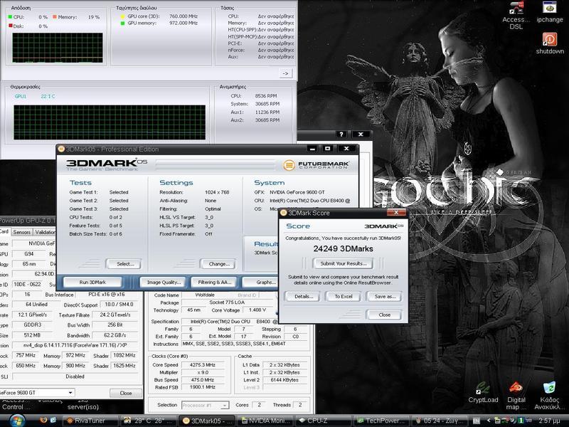Click the CPU fan 8536 RPM reading
Image resolution: width=569 pixels, height=427 pixels.
pyautogui.click(x=266, y=96)
